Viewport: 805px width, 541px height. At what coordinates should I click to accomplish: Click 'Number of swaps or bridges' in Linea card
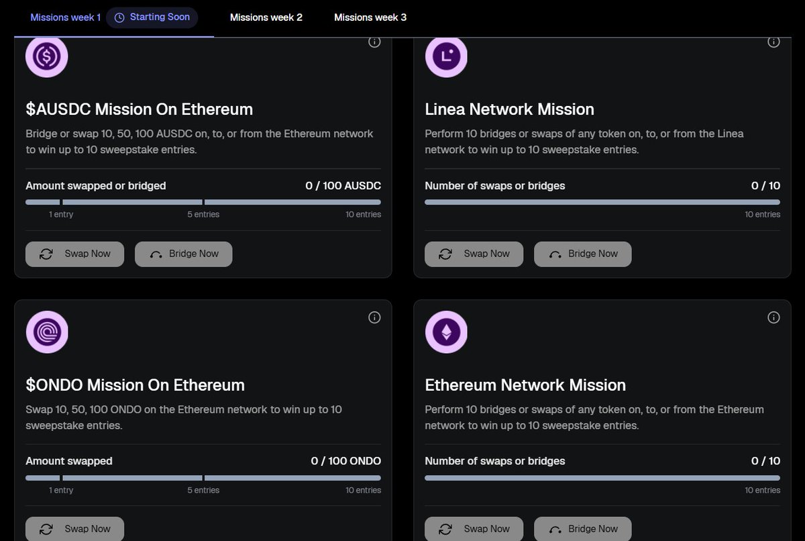(x=495, y=186)
